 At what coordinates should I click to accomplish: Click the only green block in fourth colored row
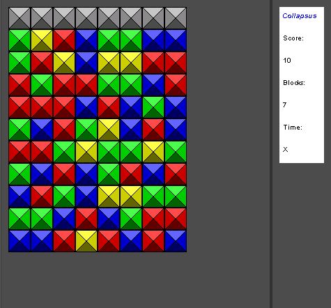coord(153,107)
